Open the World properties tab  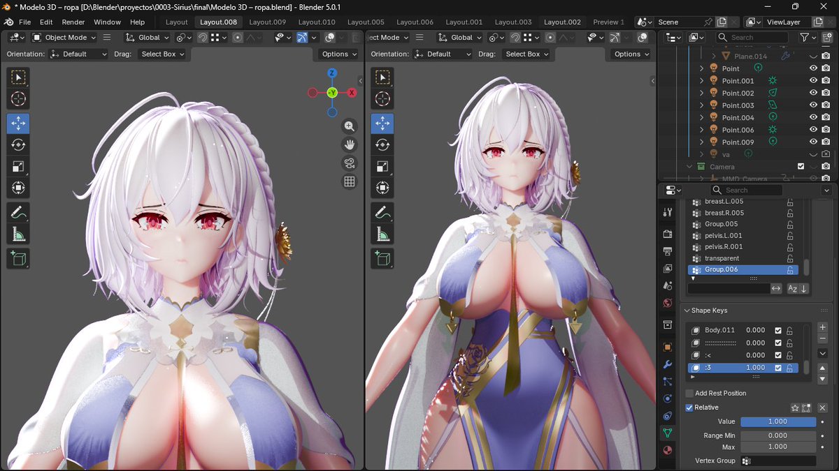pyautogui.click(x=668, y=303)
